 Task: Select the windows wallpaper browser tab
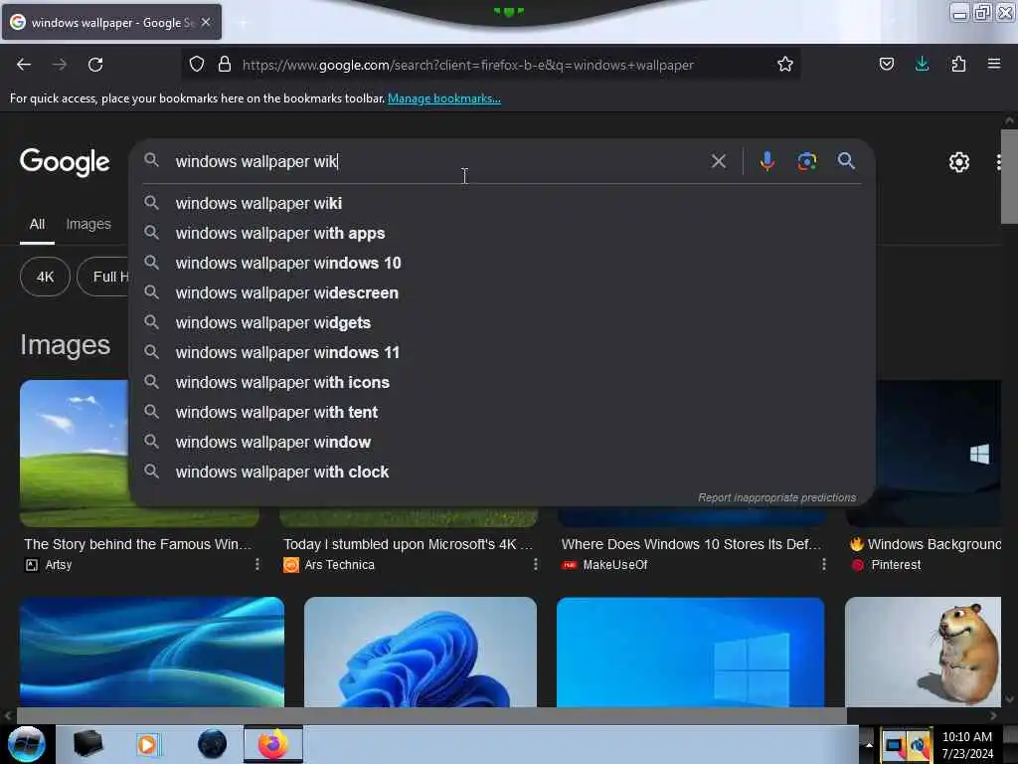click(x=111, y=22)
